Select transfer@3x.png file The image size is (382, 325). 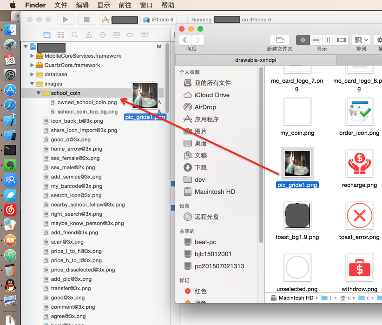71,288
